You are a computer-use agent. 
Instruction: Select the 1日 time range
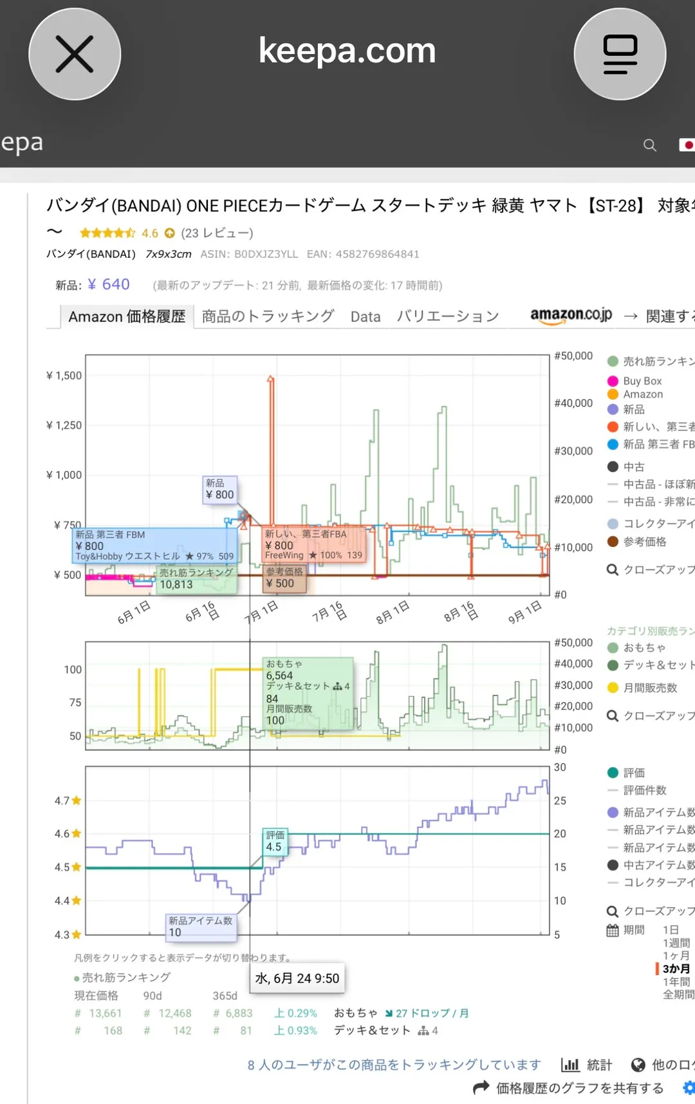pyautogui.click(x=671, y=930)
